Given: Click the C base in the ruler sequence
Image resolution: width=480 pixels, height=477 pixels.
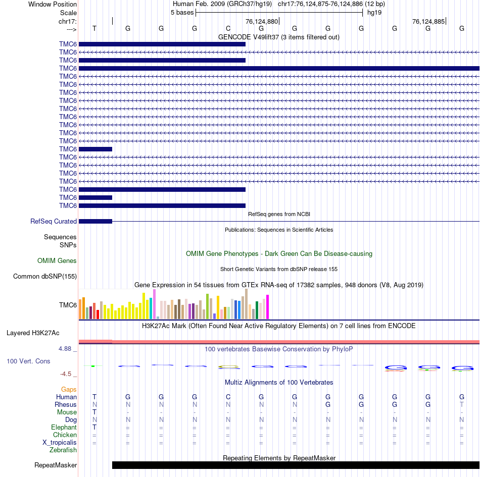Looking at the screenshot, I should click(x=228, y=28).
